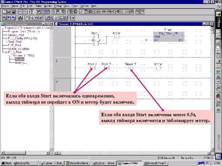Image resolution: width=222 pixels, height=166 pixels.
Task: Select the Motor coil in network 2
Action: pos(158,68)
